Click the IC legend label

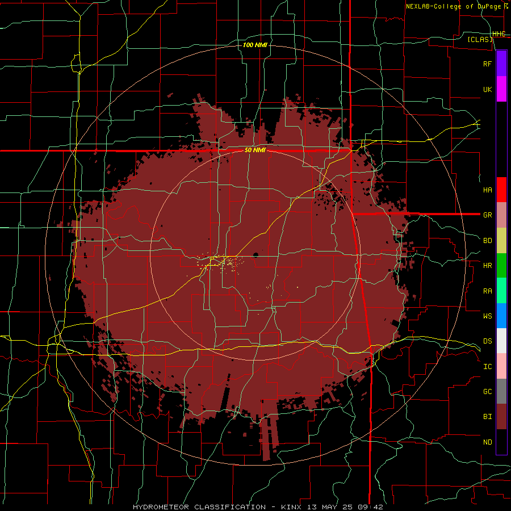[487, 367]
